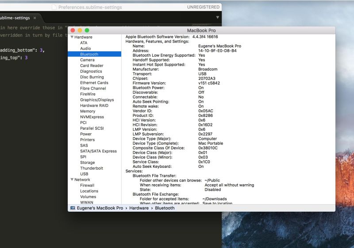The width and height of the screenshot is (354, 248).
Task: Select WWAN under Network
Action: point(86,202)
